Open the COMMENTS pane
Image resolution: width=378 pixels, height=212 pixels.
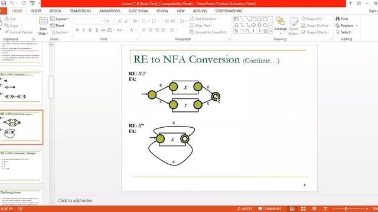(270, 209)
